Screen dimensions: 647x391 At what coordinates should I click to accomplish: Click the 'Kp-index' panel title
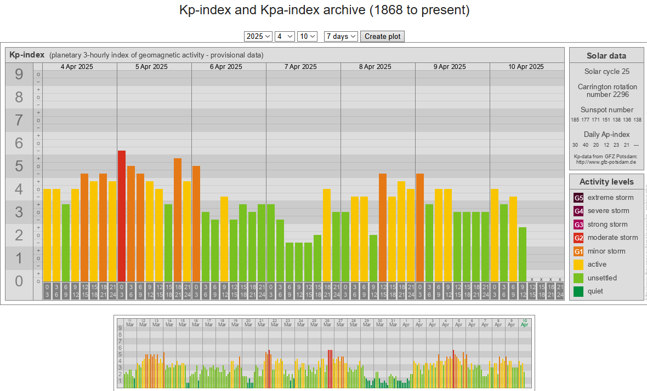click(x=27, y=55)
